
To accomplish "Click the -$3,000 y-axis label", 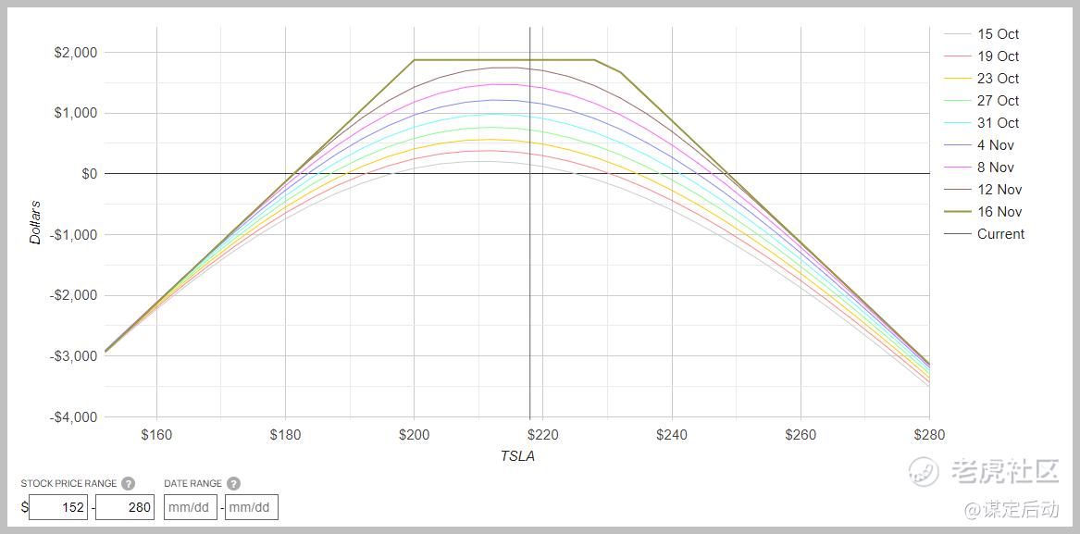I will 73,355.
